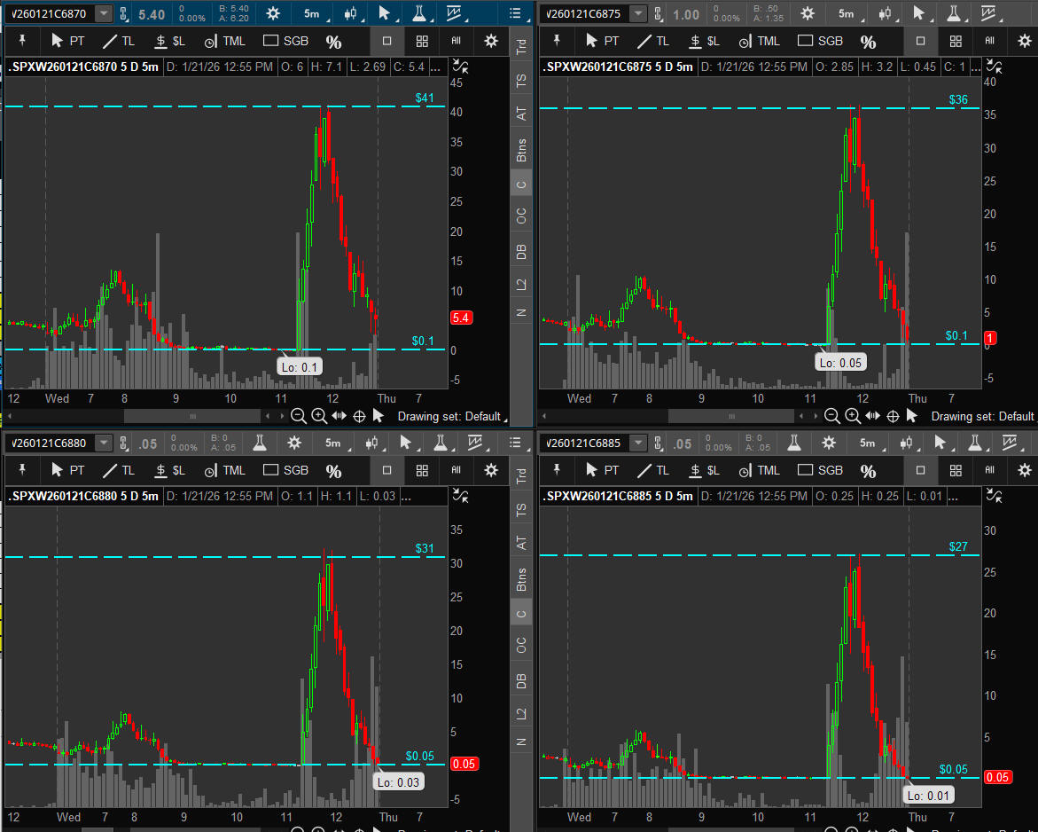Click the TML button in C6870 chart toolbar
This screenshot has height=832, width=1038.
coord(225,41)
